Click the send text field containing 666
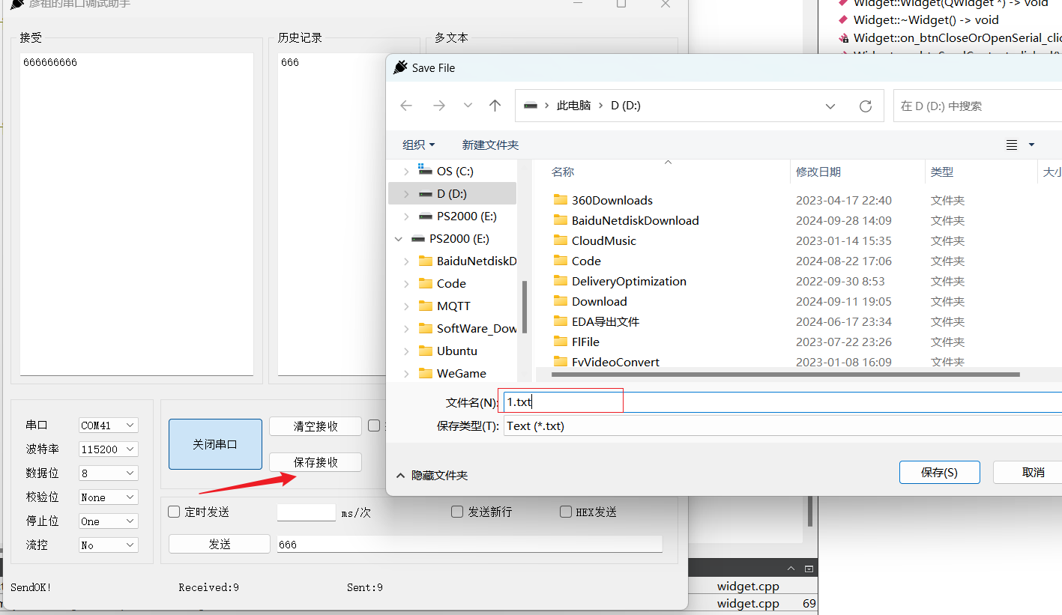Viewport: 1062px width, 615px height. [x=469, y=545]
